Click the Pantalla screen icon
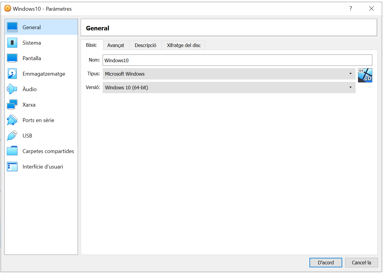The image size is (383, 273). pyautogui.click(x=12, y=58)
